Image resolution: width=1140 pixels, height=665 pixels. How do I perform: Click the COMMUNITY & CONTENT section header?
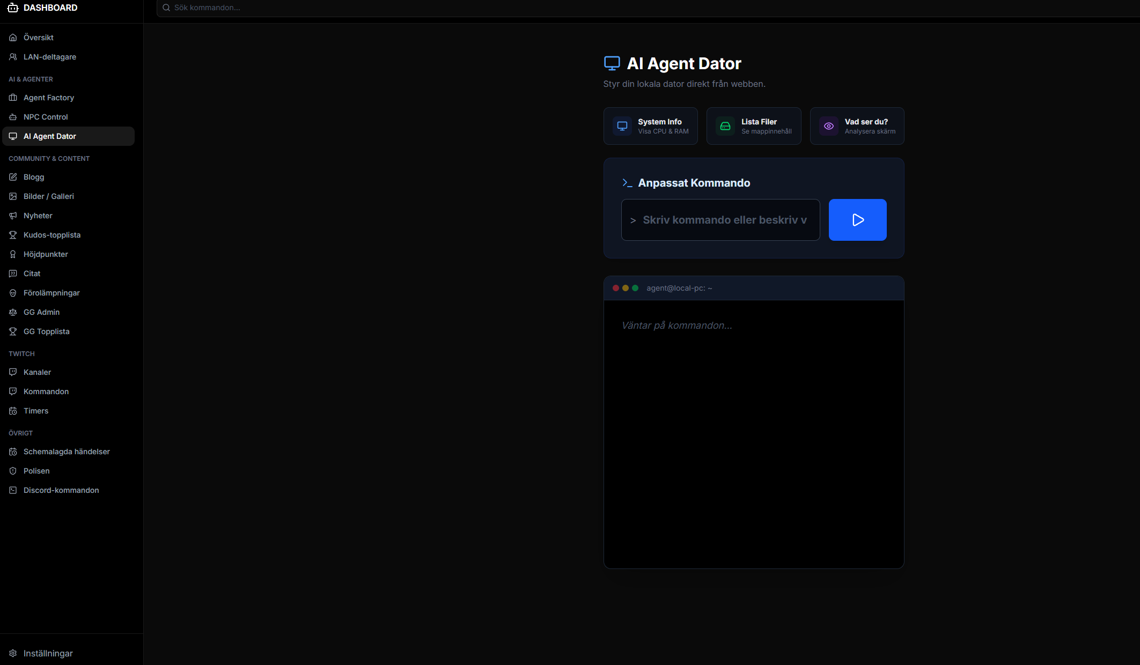[49, 159]
